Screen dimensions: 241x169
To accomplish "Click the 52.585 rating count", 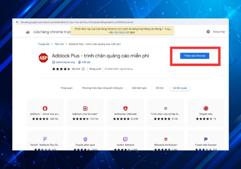I will (x=134, y=119).
